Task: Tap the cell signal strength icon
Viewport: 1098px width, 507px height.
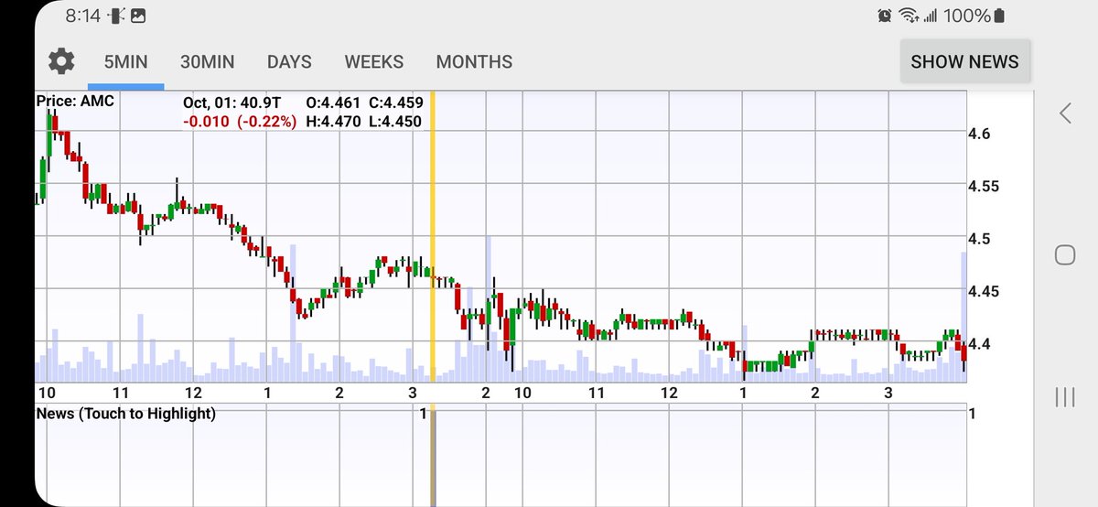Action: pyautogui.click(x=931, y=16)
